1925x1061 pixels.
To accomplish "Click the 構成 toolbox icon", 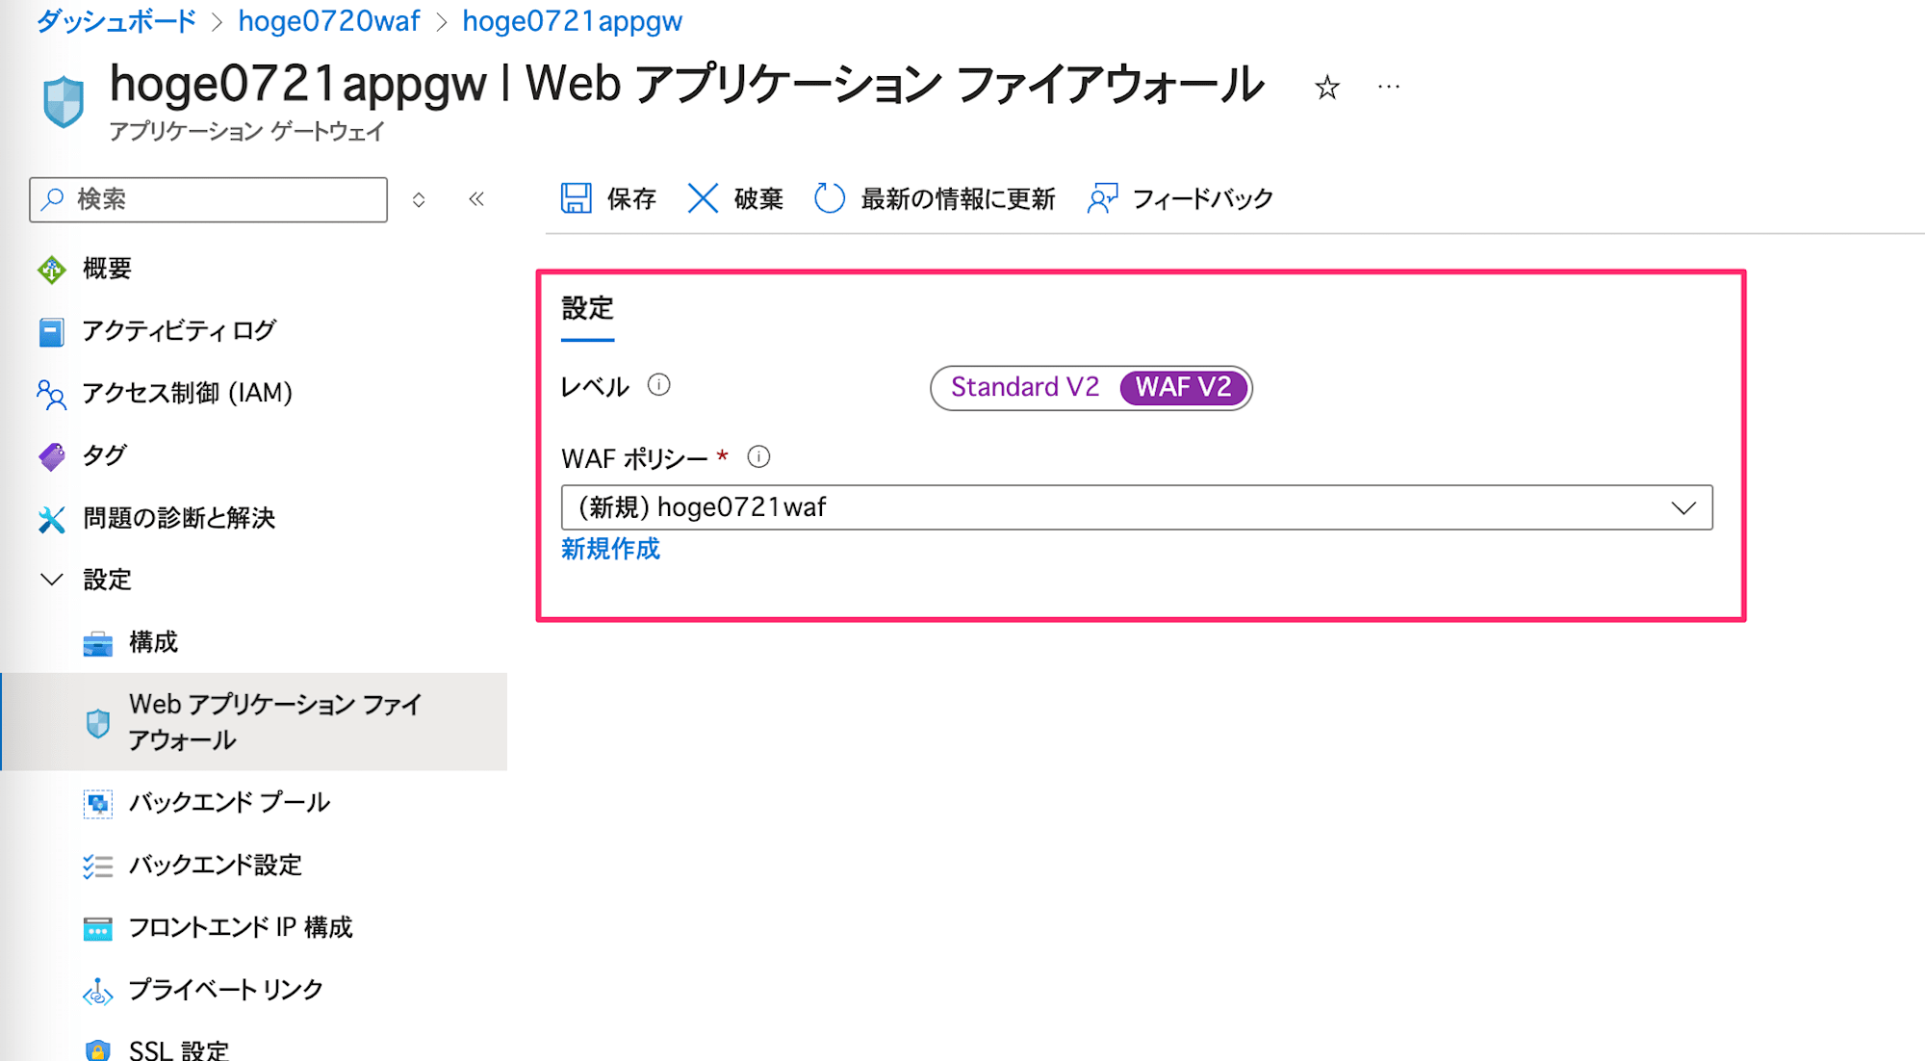I will pyautogui.click(x=97, y=643).
